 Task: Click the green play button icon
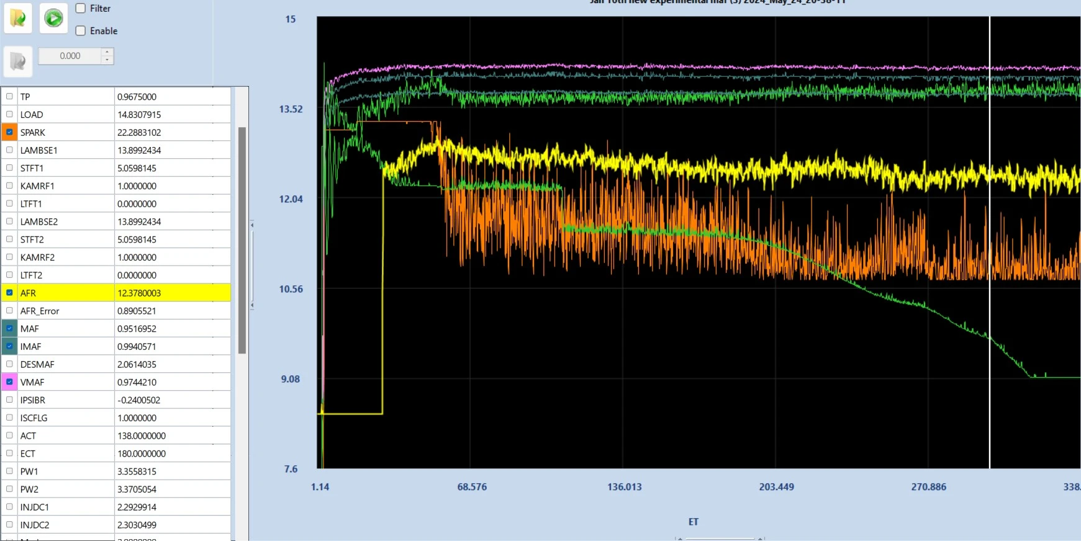pyautogui.click(x=54, y=18)
